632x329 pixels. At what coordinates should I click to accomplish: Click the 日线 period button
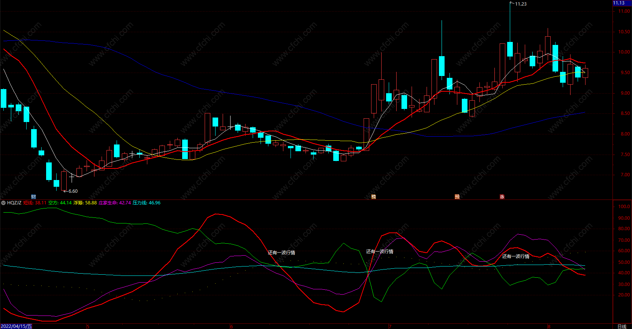click(x=622, y=326)
